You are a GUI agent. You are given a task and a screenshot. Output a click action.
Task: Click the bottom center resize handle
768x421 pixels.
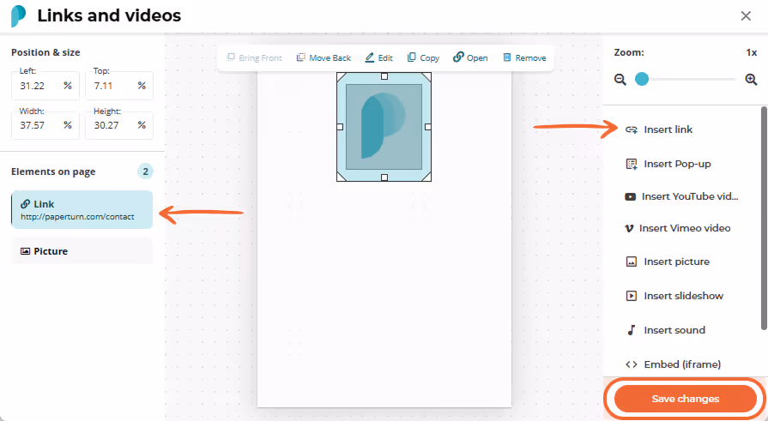[x=384, y=177]
